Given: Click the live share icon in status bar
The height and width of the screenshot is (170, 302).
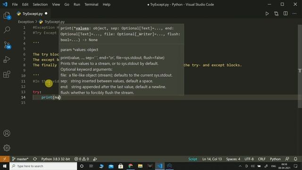Looking at the screenshot, I should pyautogui.click(x=95, y=159).
